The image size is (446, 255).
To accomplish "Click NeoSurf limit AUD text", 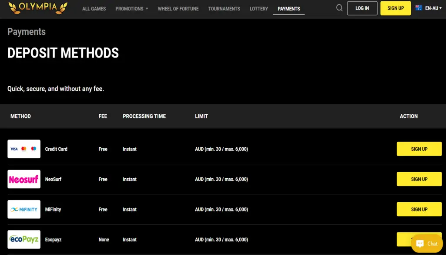I will pyautogui.click(x=221, y=179).
